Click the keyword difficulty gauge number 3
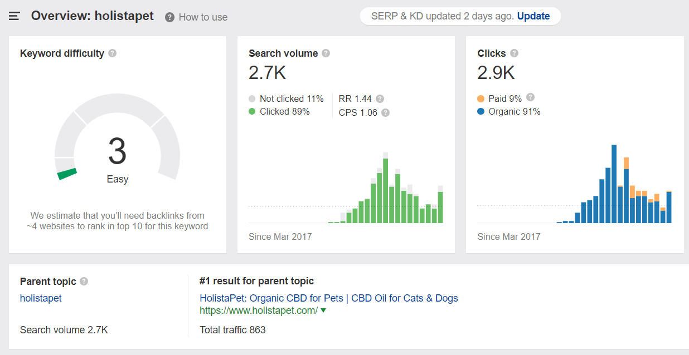This screenshot has width=689, height=355. (117, 151)
